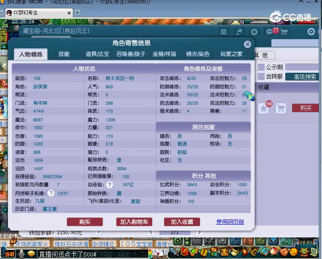
Task: Toggle the 公示期 checkbox
Action: coord(261,67)
